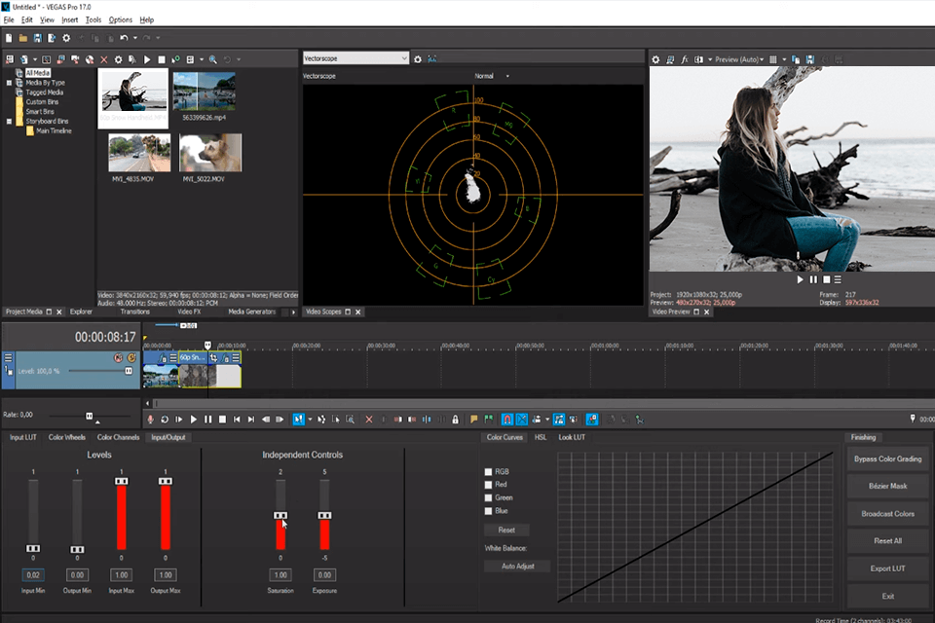Click the solo icon on the video track header
The width and height of the screenshot is (935, 623).
pos(131,357)
